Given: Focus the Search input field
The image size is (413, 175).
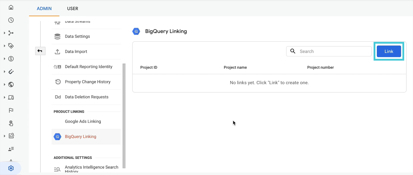Looking at the screenshot, I should click(329, 51).
